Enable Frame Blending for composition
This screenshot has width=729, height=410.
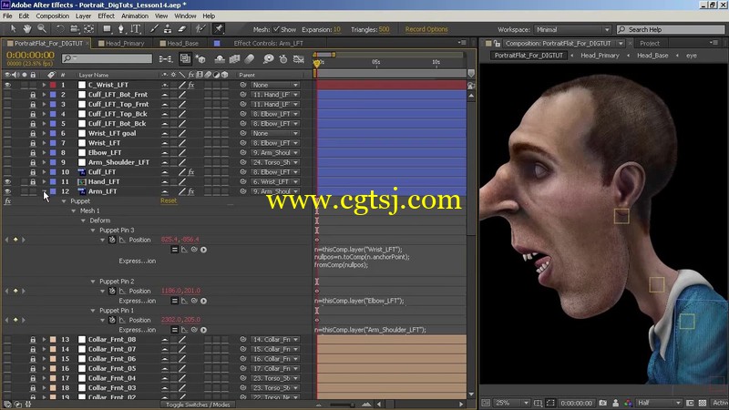coord(235,59)
